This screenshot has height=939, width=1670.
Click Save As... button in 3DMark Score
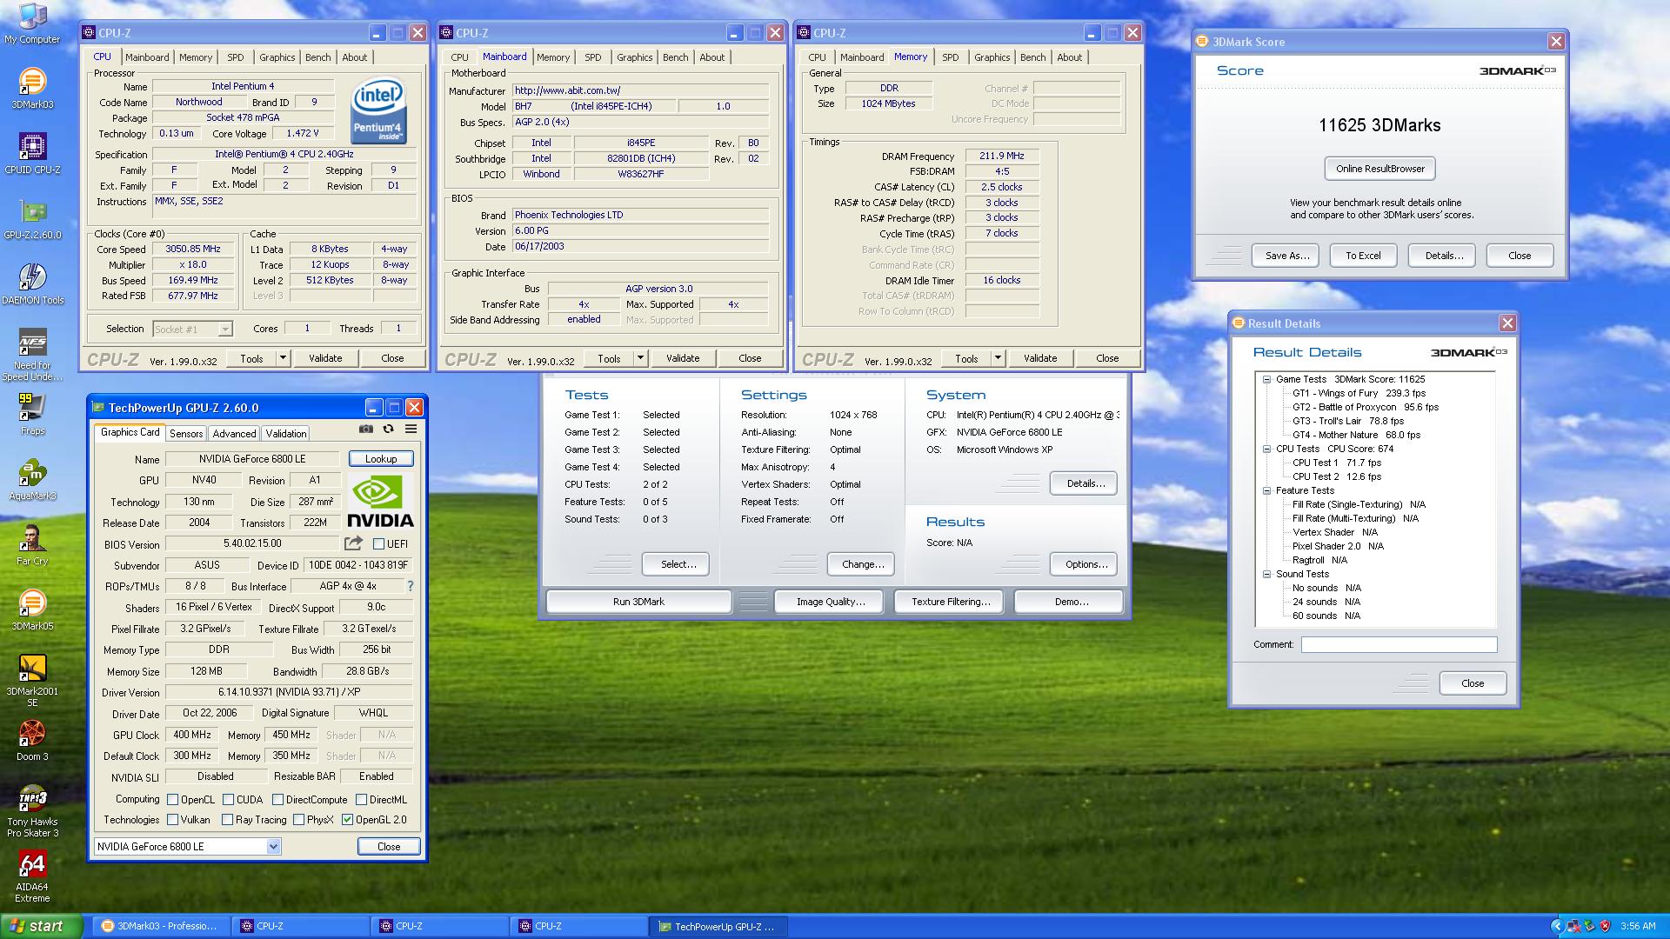point(1286,256)
